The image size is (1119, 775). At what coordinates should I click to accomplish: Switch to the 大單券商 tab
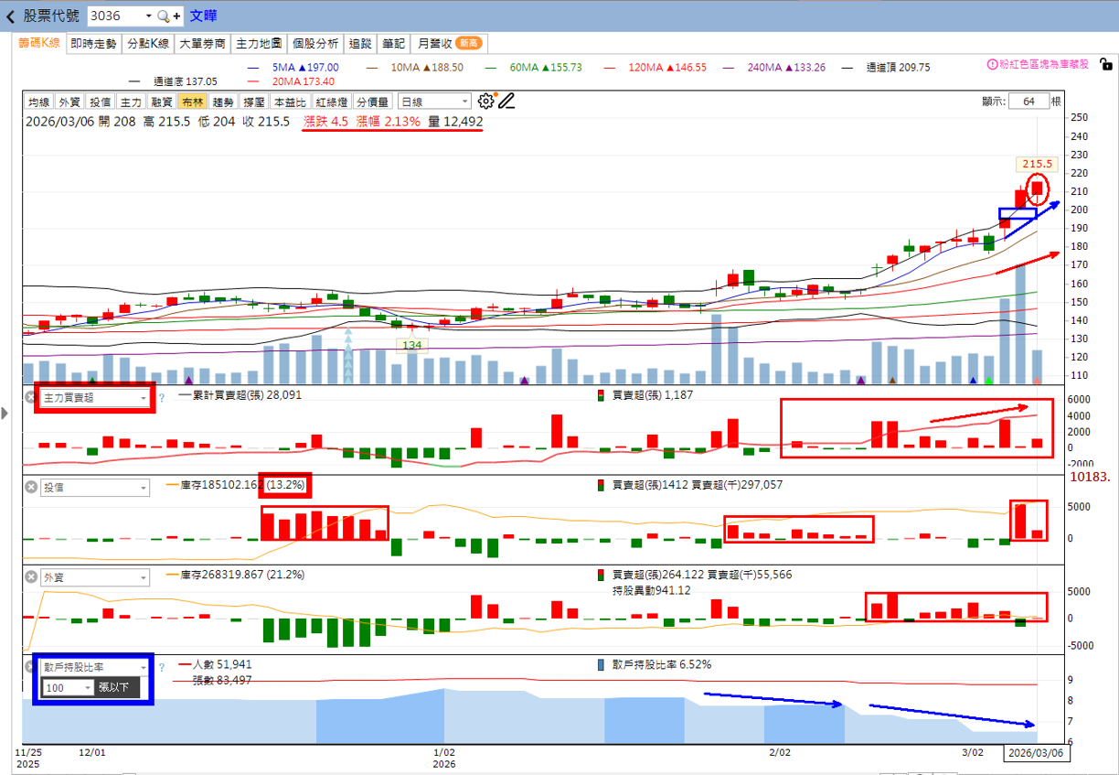202,43
